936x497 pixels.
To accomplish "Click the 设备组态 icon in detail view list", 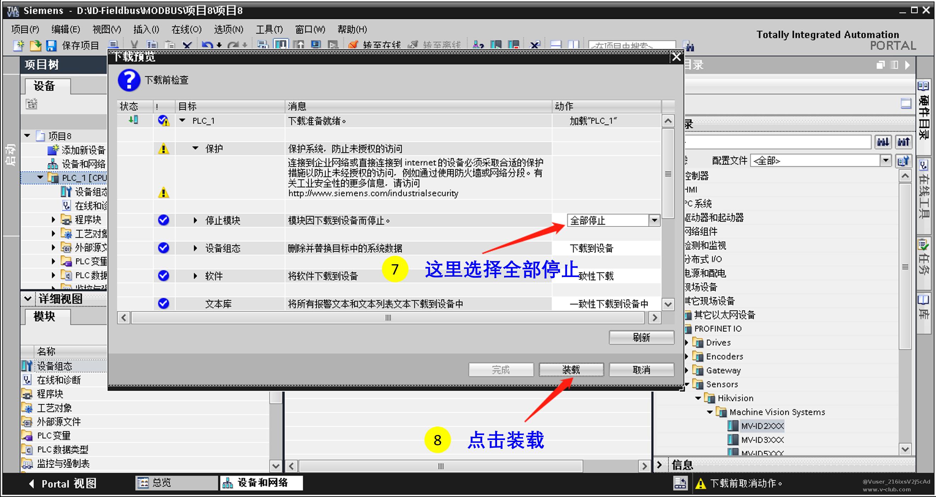I will (27, 366).
